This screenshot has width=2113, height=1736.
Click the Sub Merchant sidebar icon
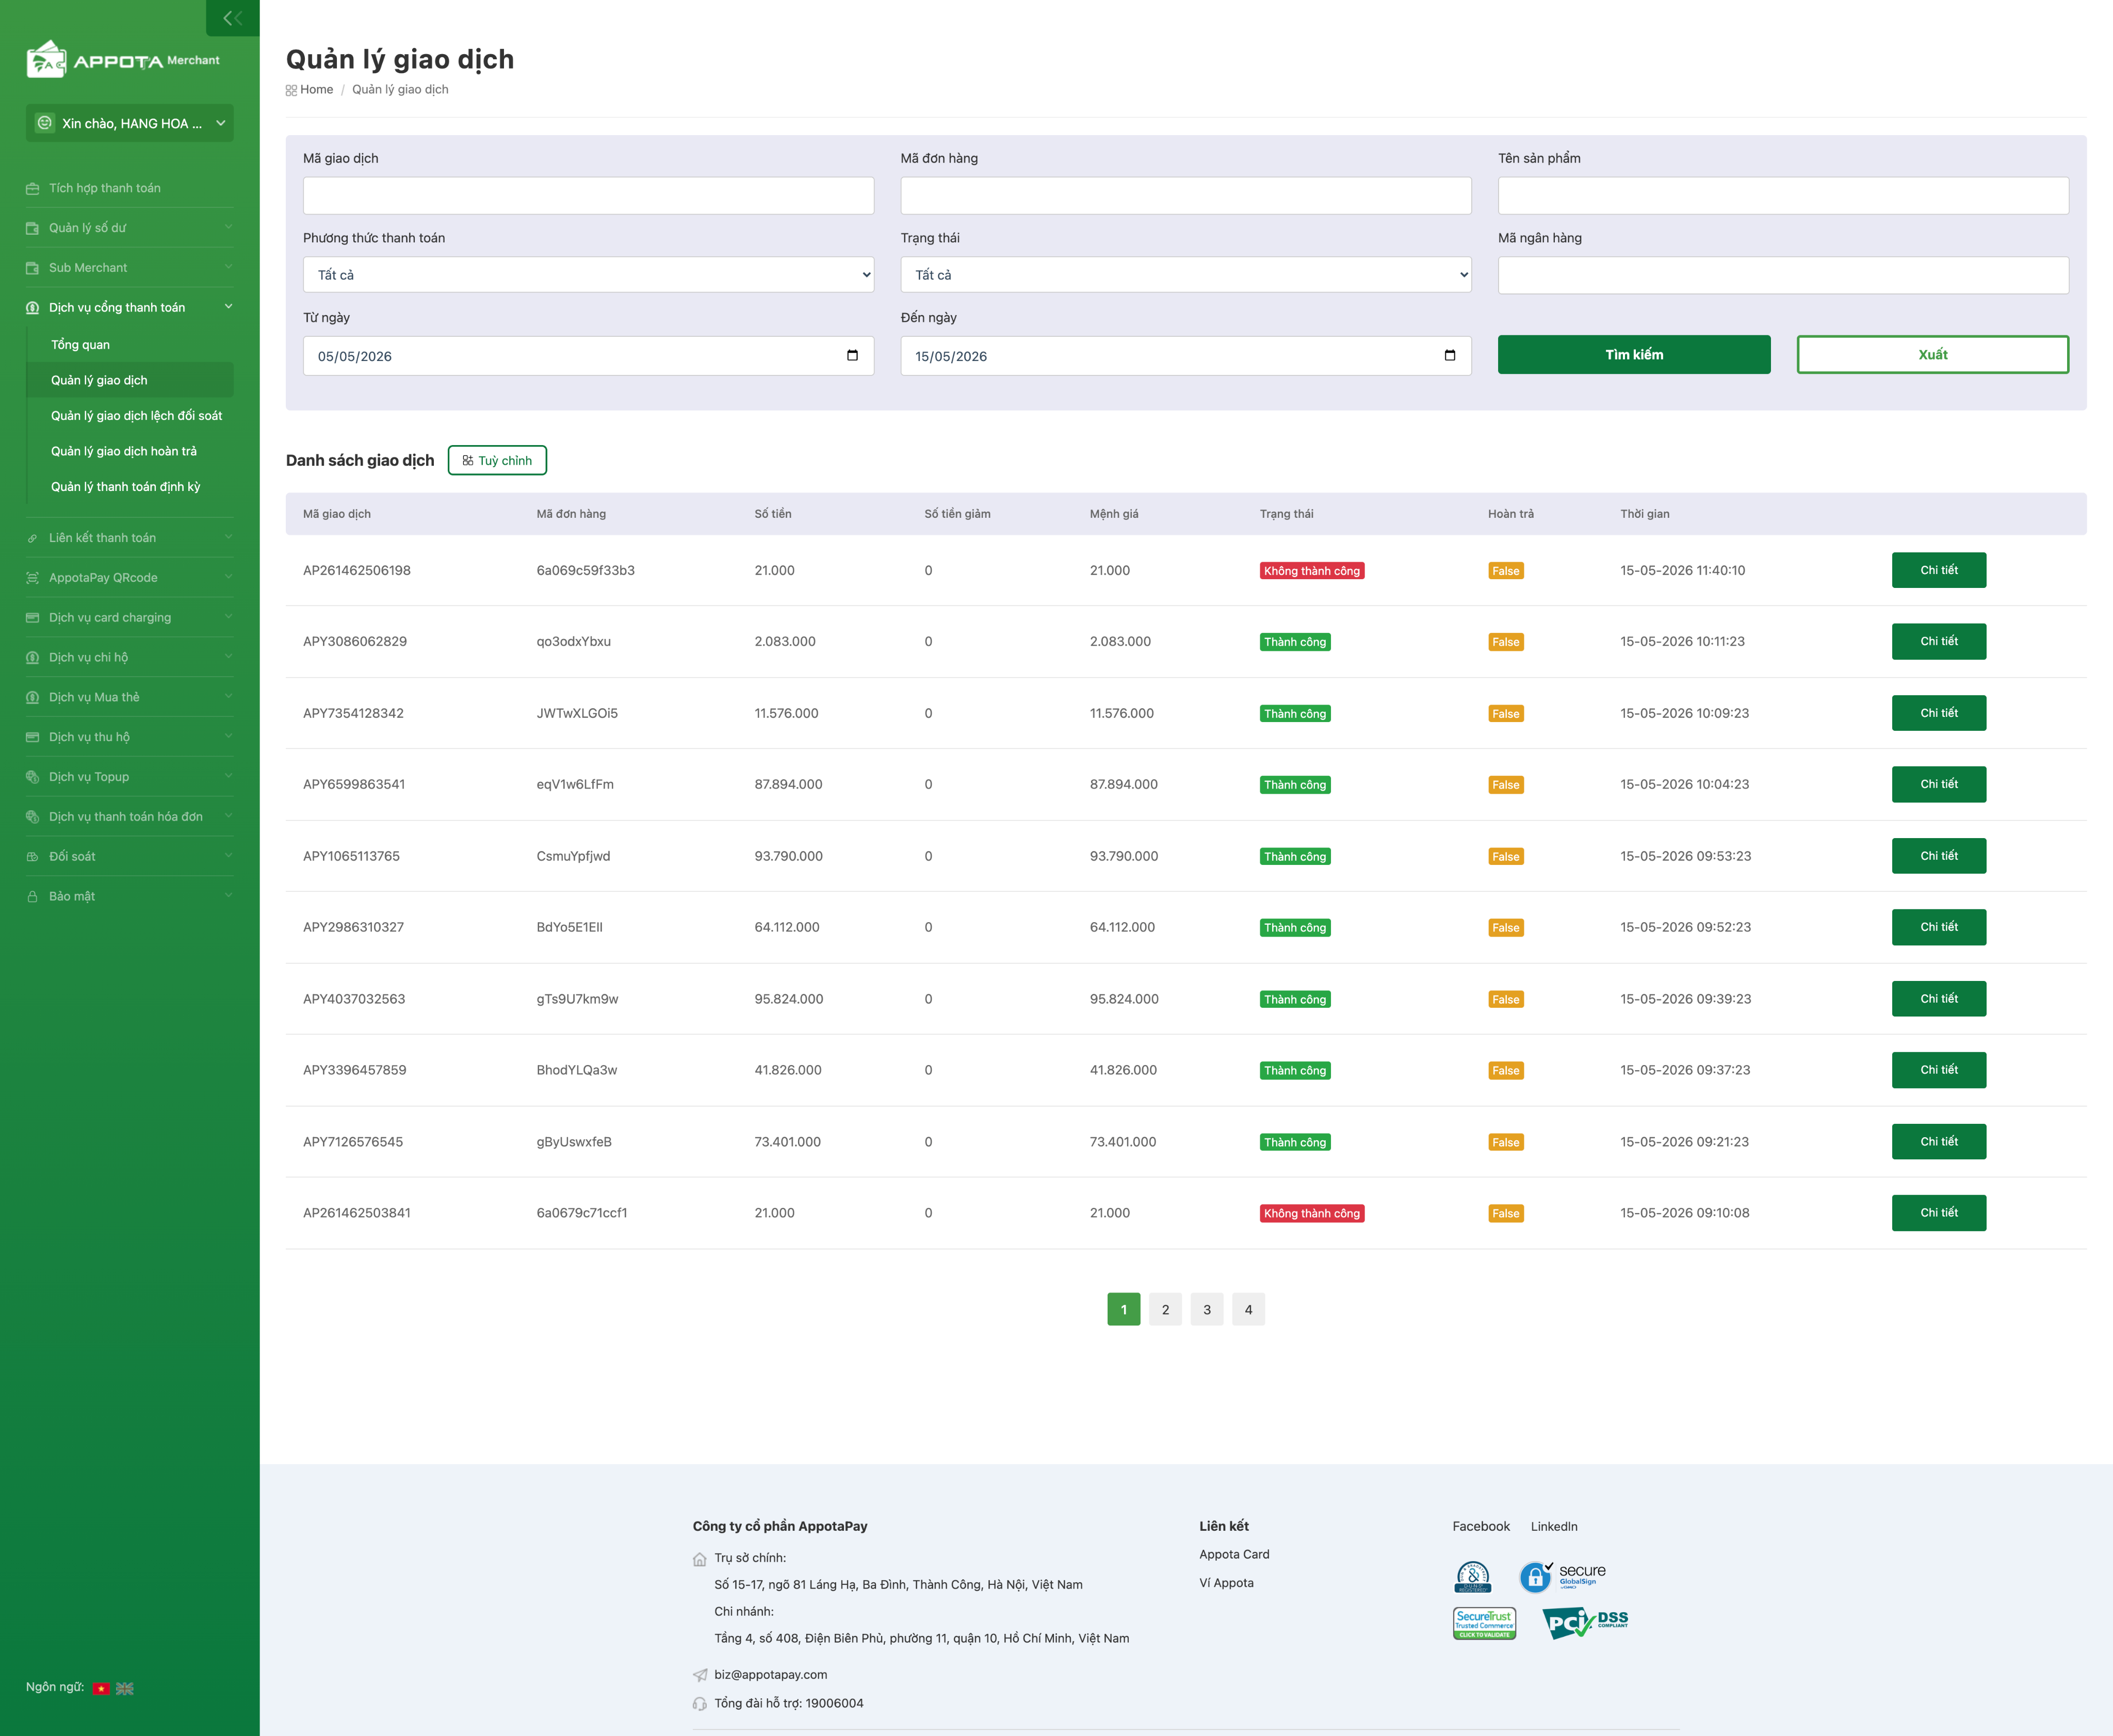[32, 268]
